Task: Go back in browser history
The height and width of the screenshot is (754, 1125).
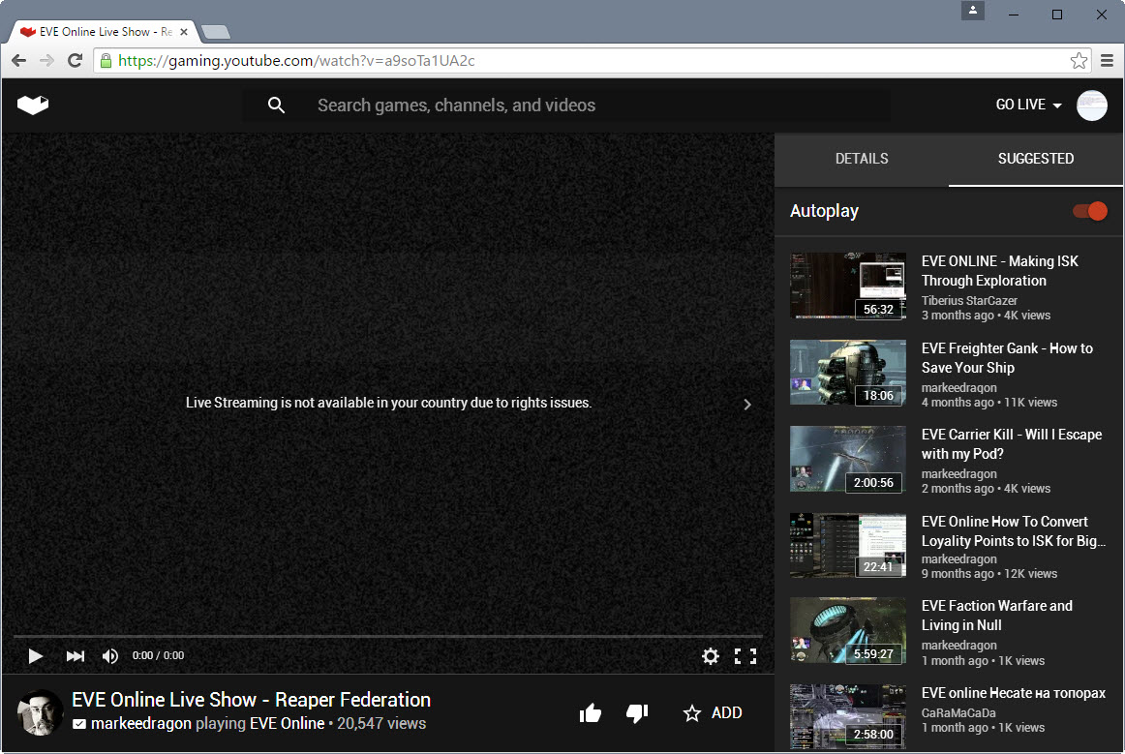Action: coord(19,61)
